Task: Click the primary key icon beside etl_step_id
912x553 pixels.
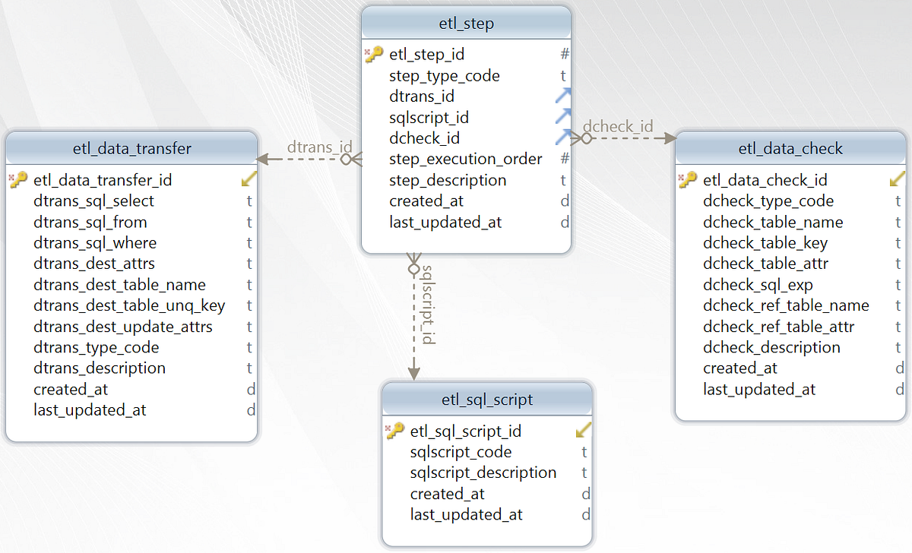Action: (373, 53)
